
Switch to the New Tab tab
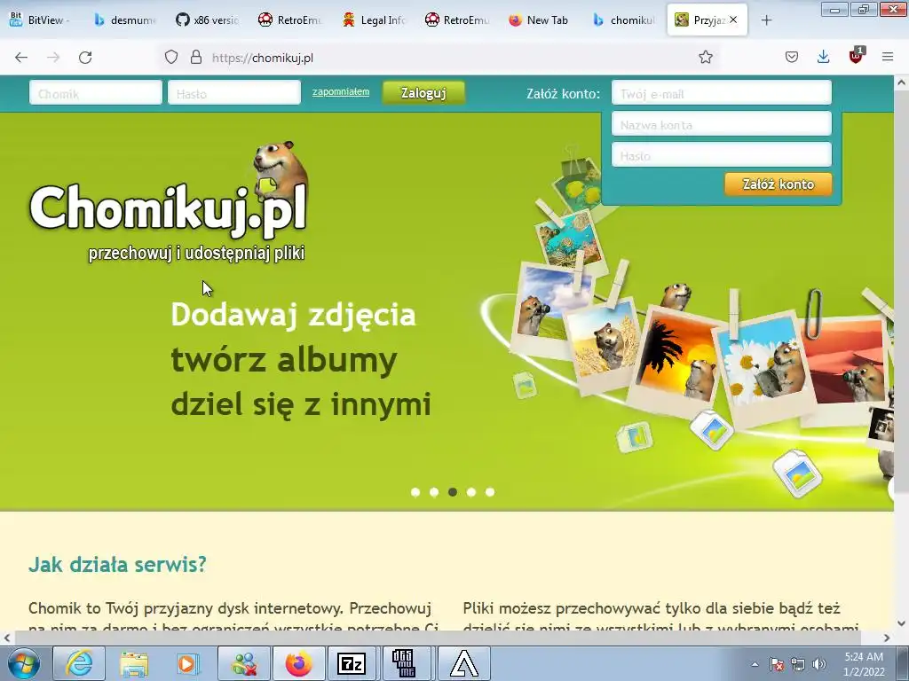[x=541, y=20]
